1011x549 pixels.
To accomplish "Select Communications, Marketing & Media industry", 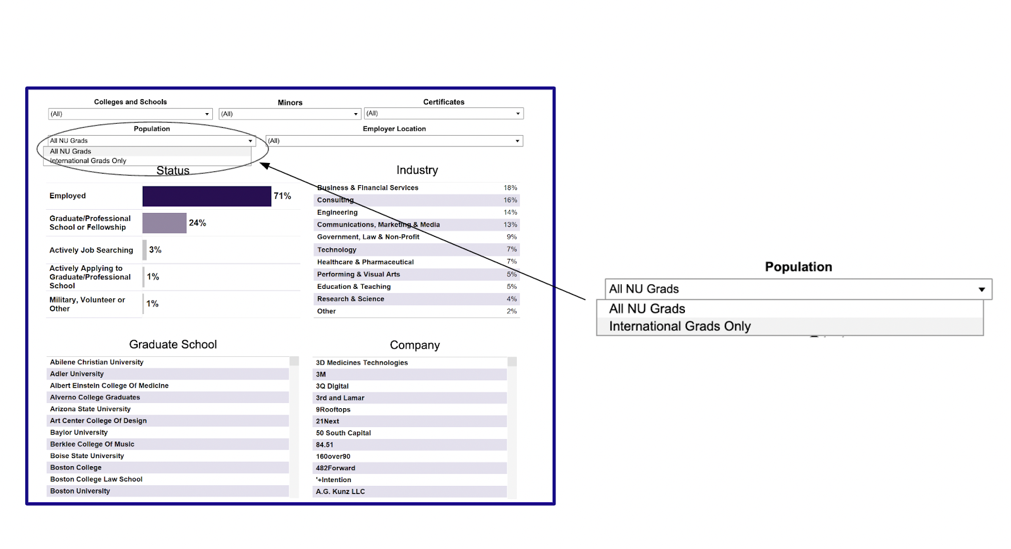I will click(x=417, y=225).
